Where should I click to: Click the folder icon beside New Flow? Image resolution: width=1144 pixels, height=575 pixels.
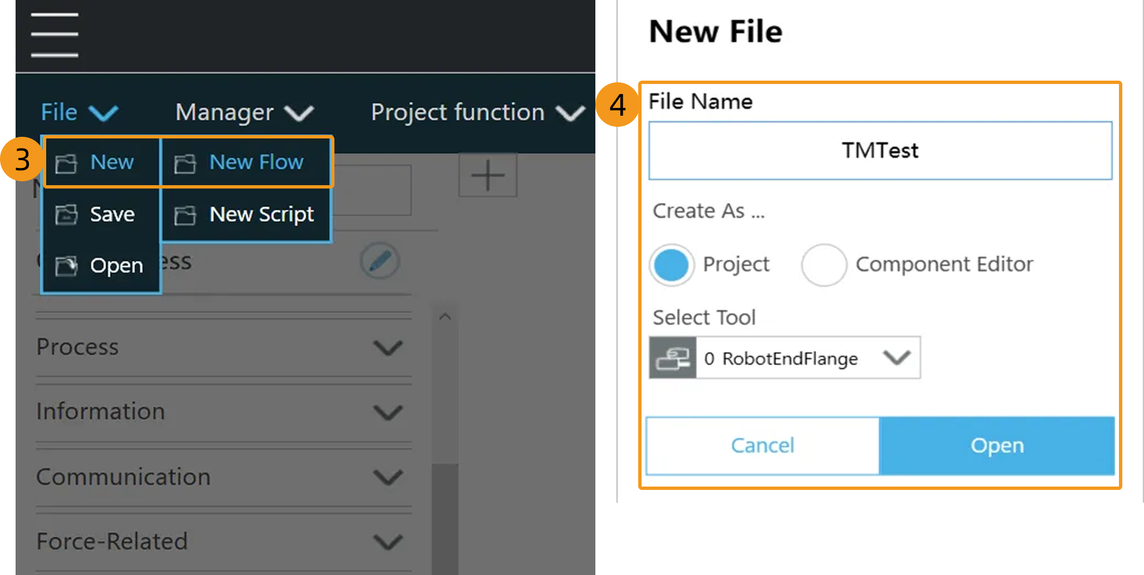click(185, 163)
